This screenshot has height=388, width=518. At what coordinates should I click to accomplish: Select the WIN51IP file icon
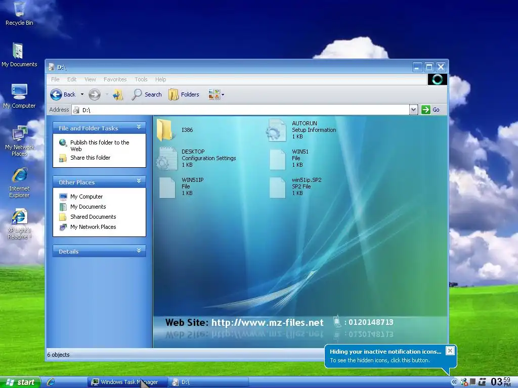(167, 187)
